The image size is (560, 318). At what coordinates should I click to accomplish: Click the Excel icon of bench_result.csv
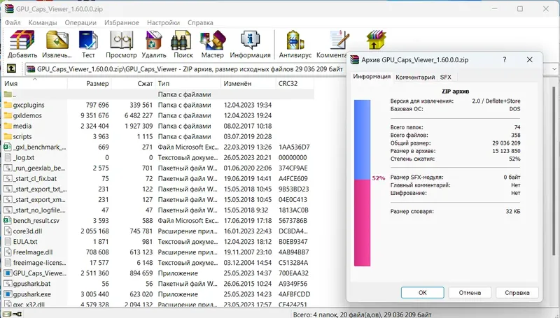coord(8,220)
